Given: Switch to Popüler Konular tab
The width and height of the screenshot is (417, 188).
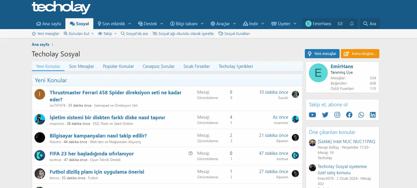Looking at the screenshot, I should [x=118, y=66].
